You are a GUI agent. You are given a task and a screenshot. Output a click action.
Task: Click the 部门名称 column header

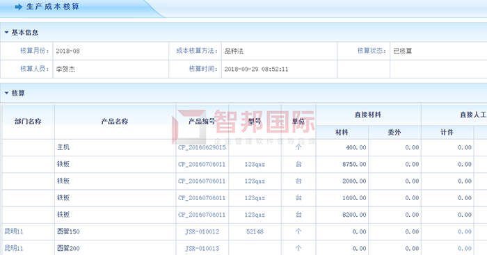[x=28, y=122]
